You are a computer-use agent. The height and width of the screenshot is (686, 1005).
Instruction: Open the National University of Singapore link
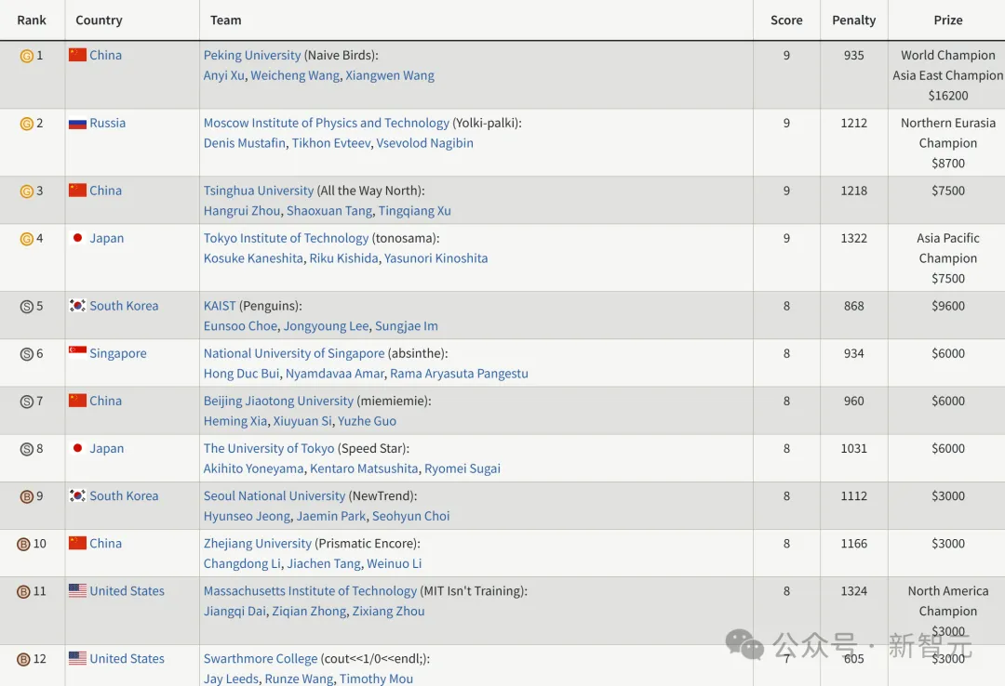tap(294, 353)
